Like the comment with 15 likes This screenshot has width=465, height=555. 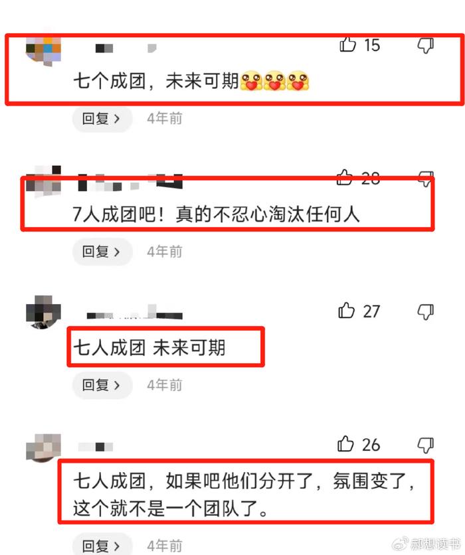click(x=347, y=44)
